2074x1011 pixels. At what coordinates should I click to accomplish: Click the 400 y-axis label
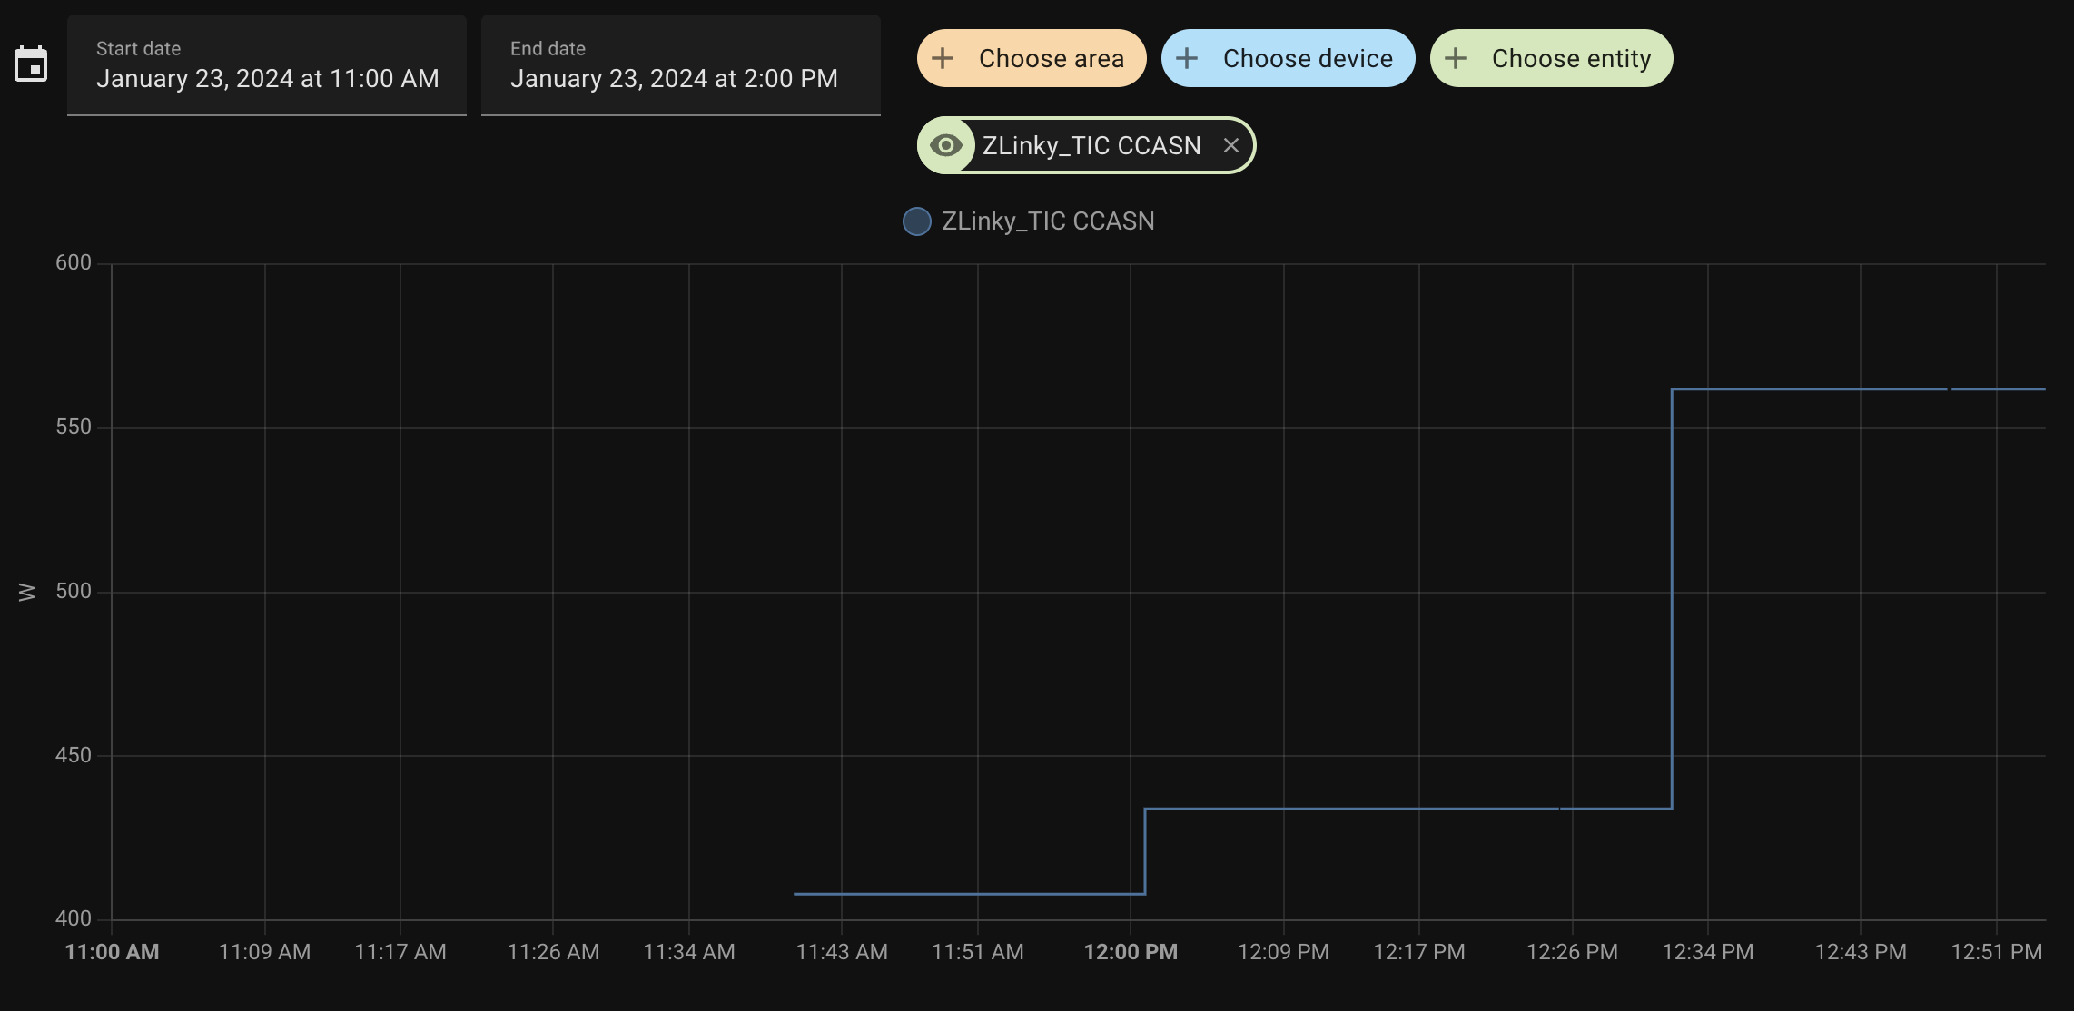click(74, 918)
